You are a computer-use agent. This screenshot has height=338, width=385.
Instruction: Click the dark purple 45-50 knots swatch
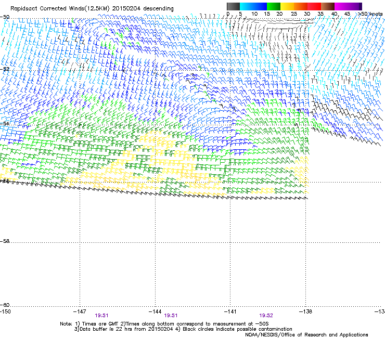pos(355,6)
